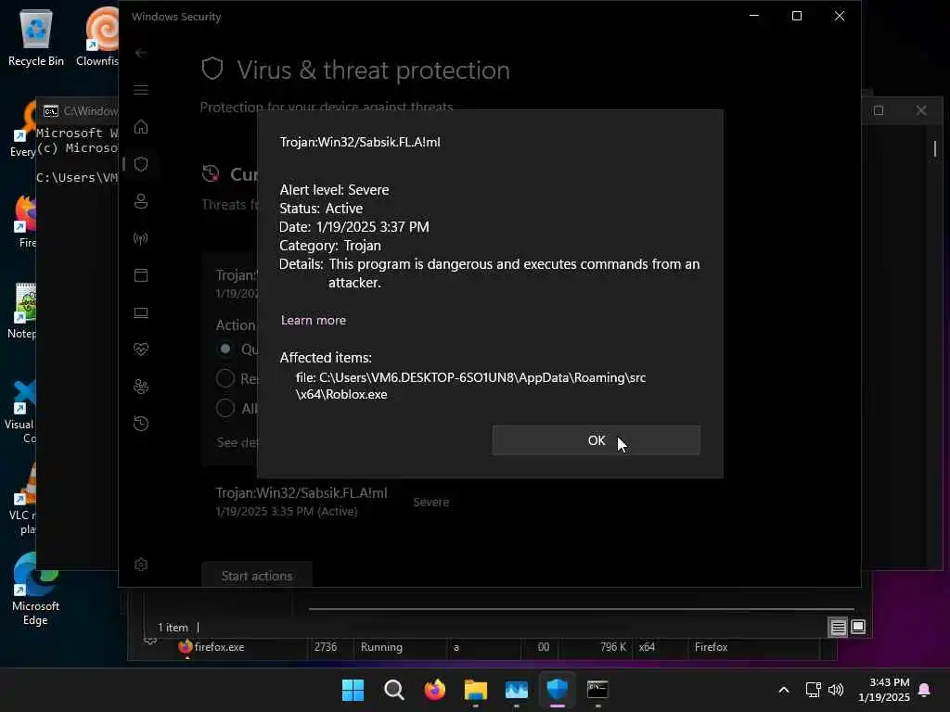Open the Learn more link
Image resolution: width=950 pixels, height=712 pixels.
click(x=314, y=320)
